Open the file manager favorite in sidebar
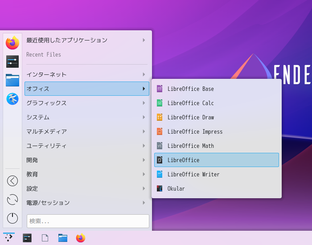The width and height of the screenshot is (312, 245). [x=12, y=80]
